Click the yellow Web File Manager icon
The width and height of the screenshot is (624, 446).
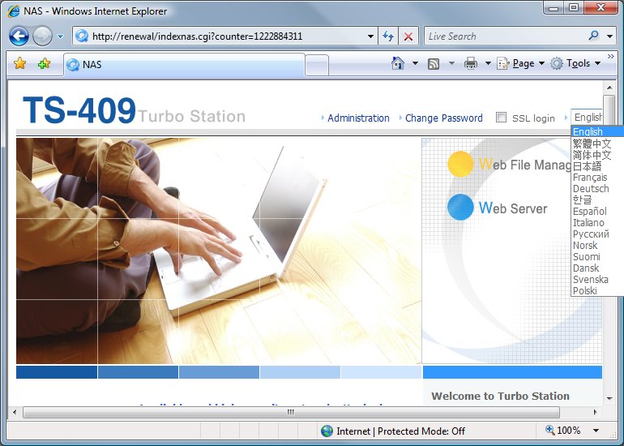tap(460, 164)
